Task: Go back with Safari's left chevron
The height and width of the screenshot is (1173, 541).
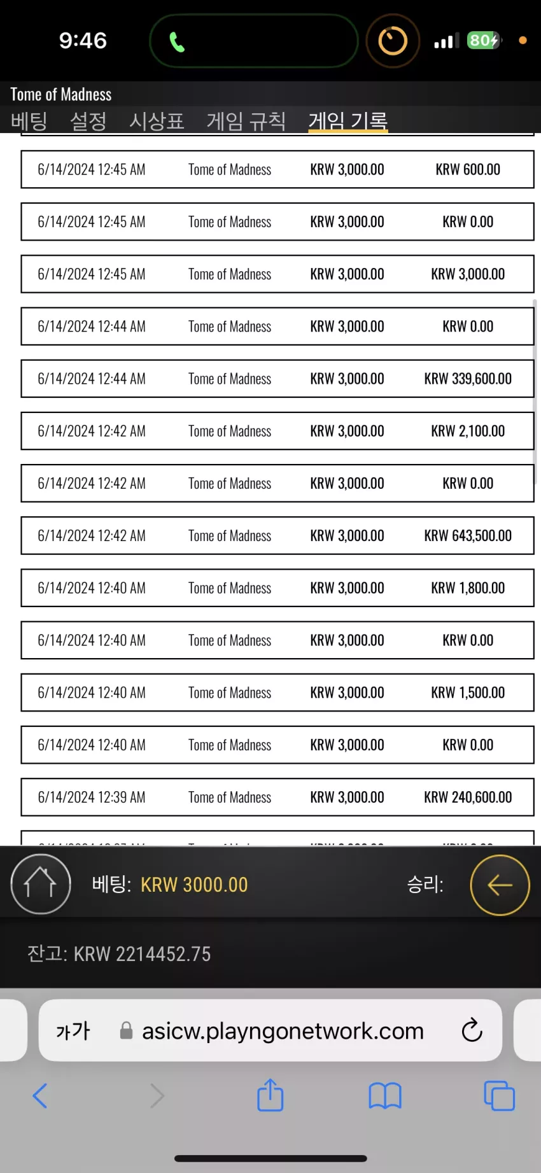Action: [40, 1096]
